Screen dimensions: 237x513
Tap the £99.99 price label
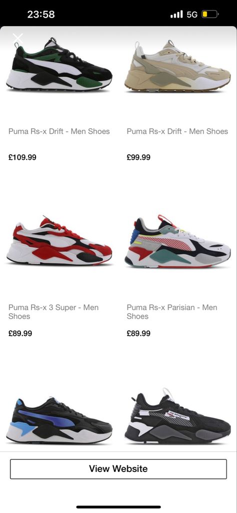(x=138, y=157)
